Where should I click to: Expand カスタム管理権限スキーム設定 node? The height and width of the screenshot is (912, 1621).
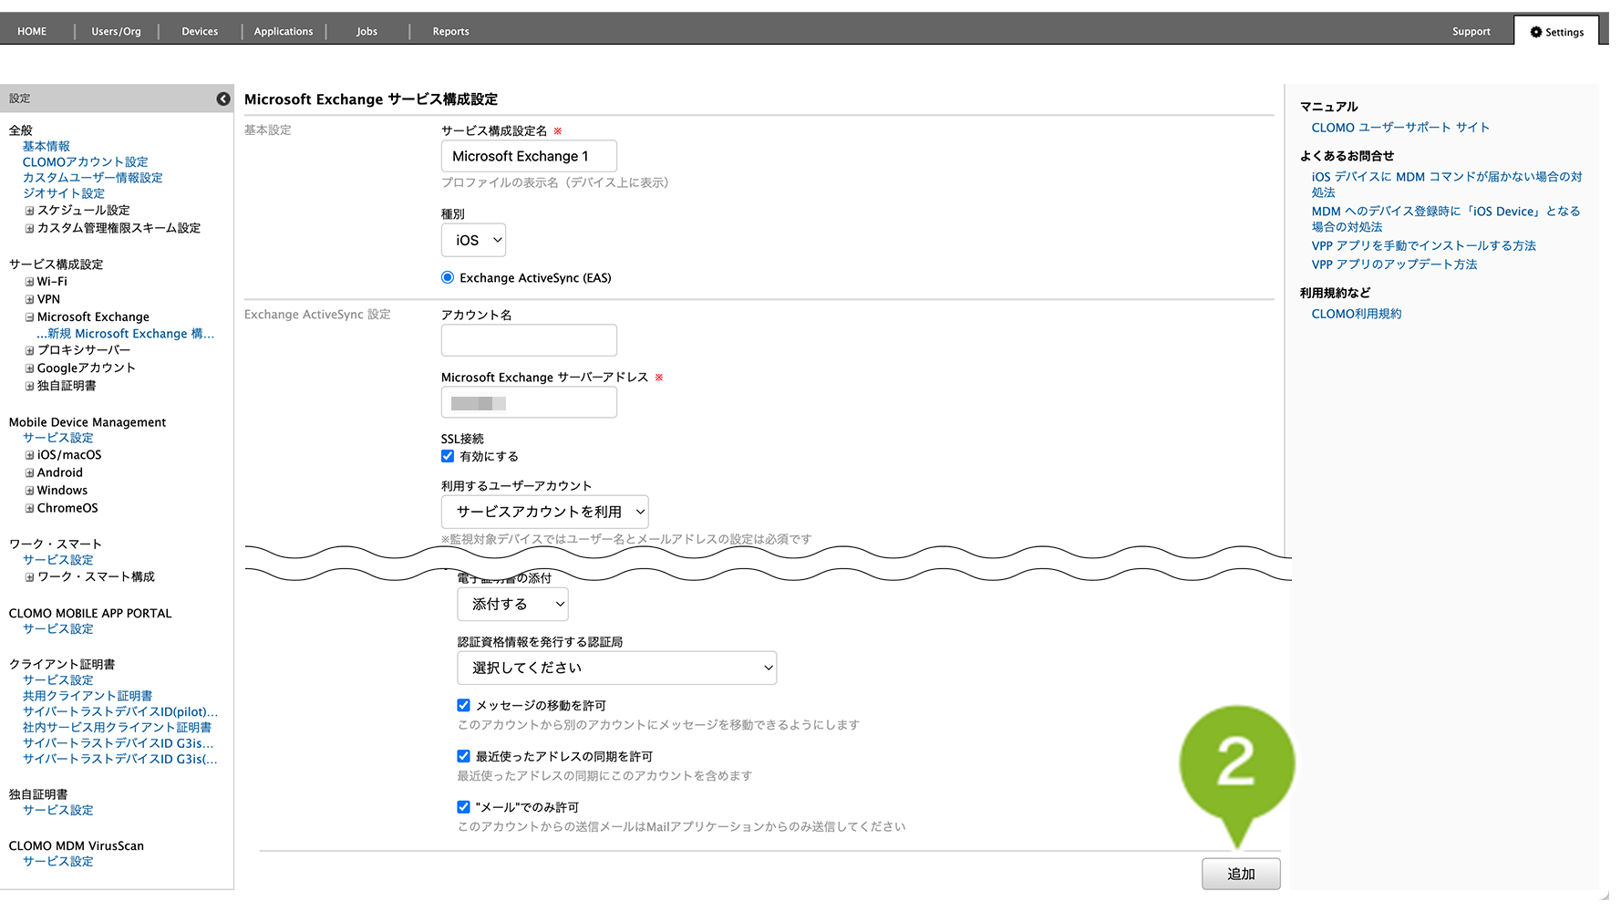click(x=29, y=229)
